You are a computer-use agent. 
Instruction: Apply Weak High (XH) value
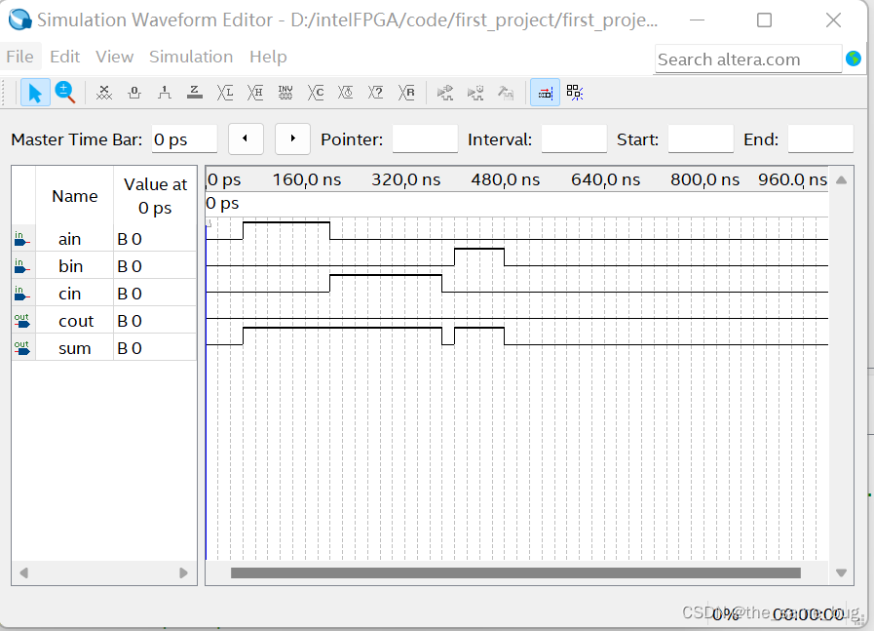click(x=255, y=93)
